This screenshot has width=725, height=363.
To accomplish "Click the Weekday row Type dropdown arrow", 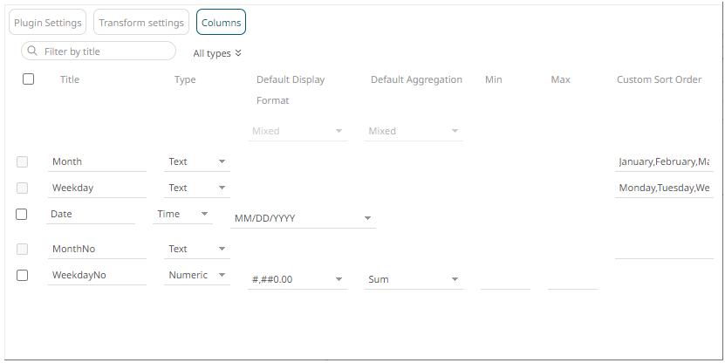I will (x=222, y=188).
